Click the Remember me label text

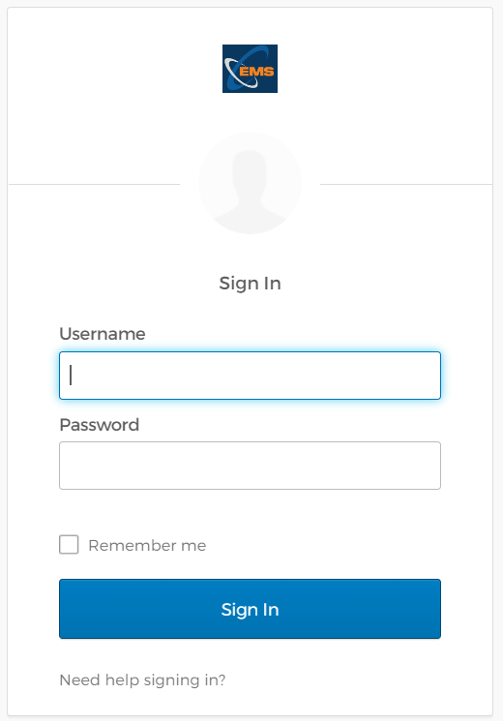click(x=147, y=545)
